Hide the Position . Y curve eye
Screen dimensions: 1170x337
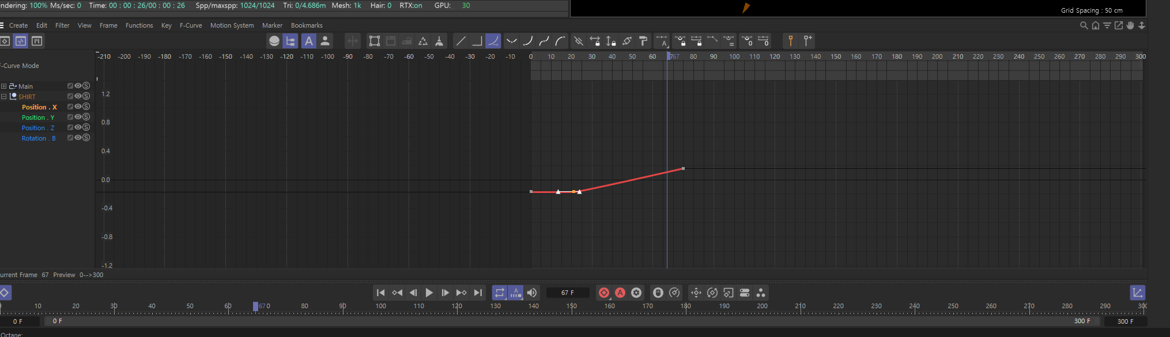tap(78, 117)
